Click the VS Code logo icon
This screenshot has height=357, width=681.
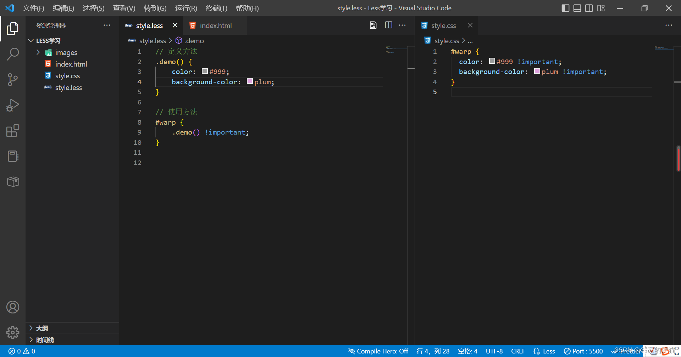pos(10,8)
